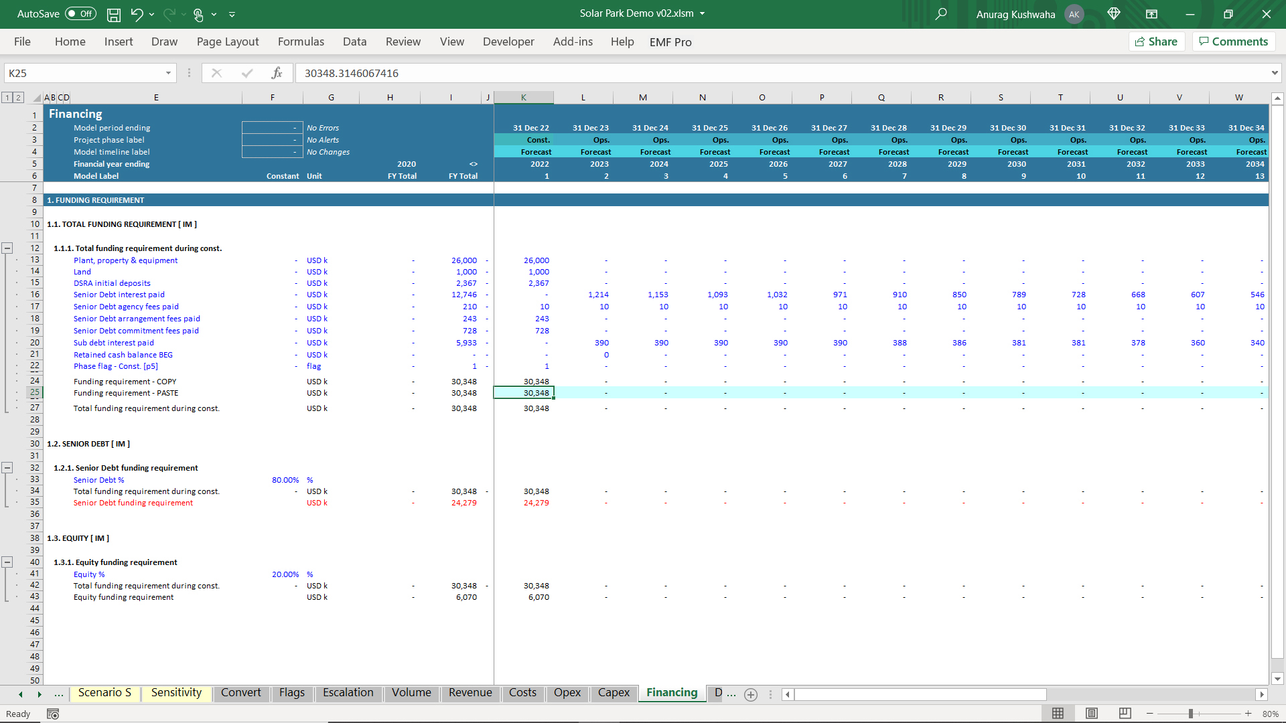Click the Undo arrow icon

pos(137,14)
